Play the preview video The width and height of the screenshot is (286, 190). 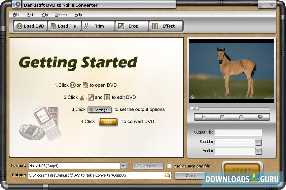tap(204, 117)
